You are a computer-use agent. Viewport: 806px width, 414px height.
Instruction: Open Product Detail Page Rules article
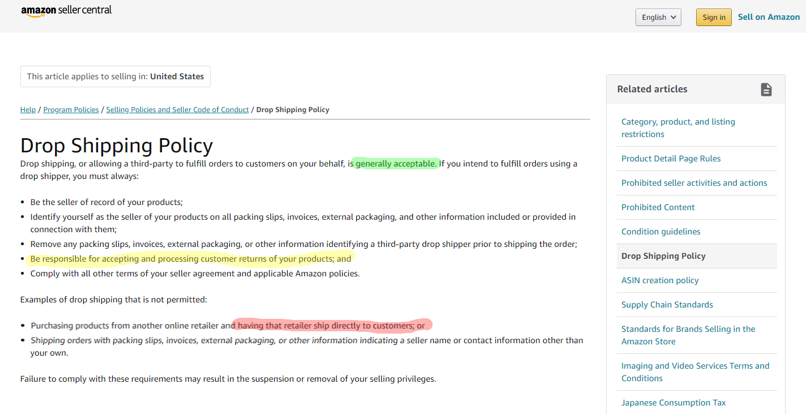point(671,159)
